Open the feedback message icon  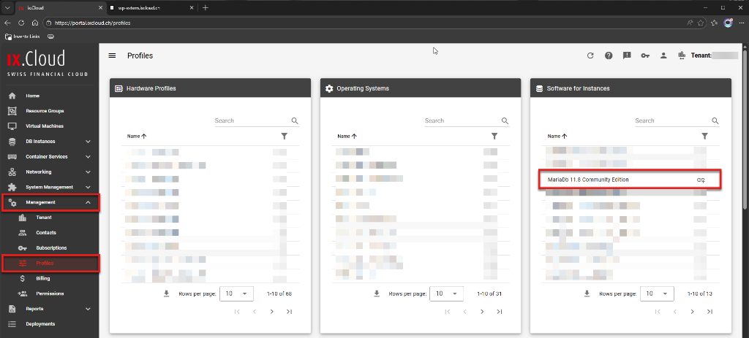pos(627,55)
